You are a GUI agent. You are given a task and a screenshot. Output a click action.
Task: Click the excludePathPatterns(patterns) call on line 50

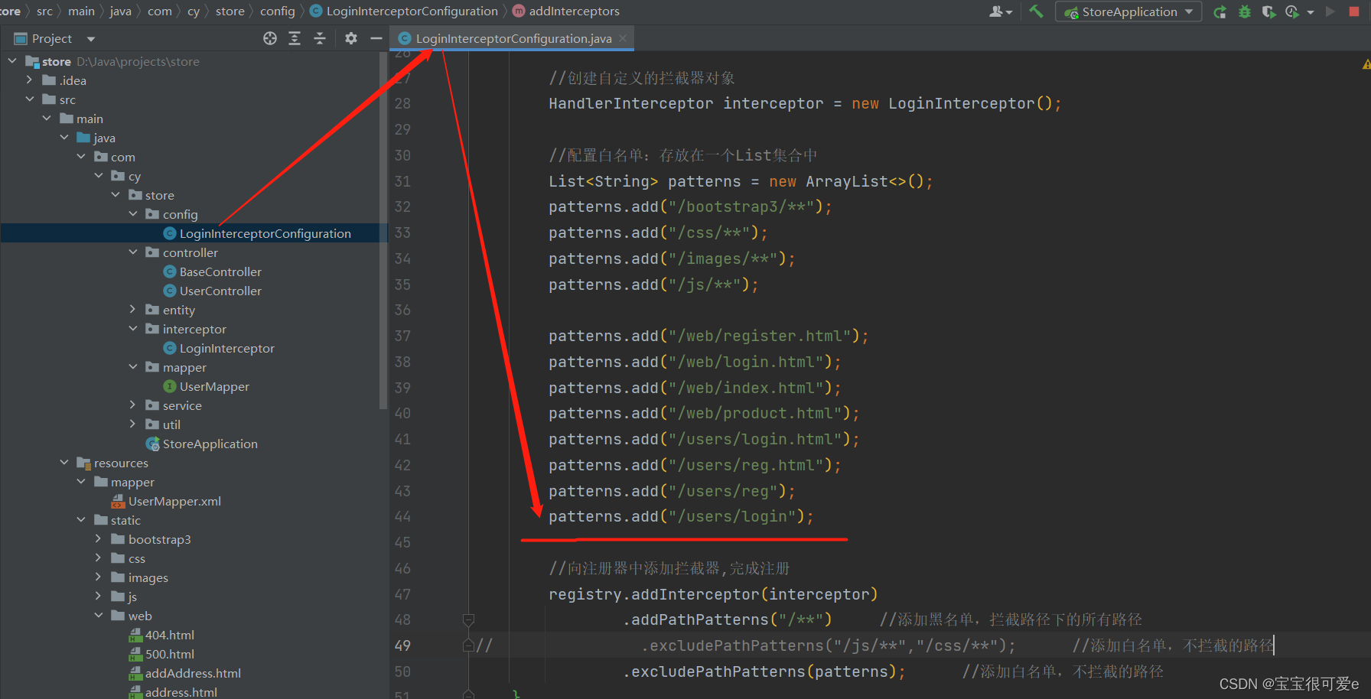click(x=765, y=671)
